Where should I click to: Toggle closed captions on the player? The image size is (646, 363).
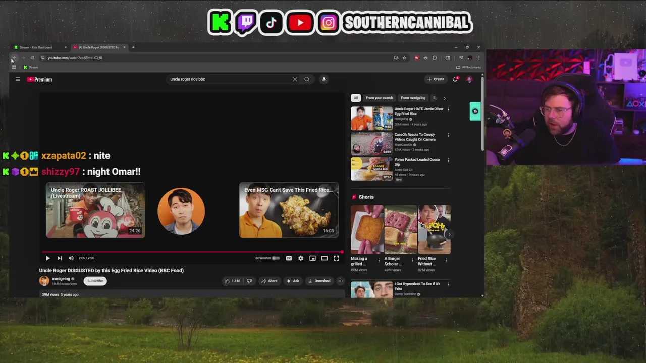pos(289,258)
